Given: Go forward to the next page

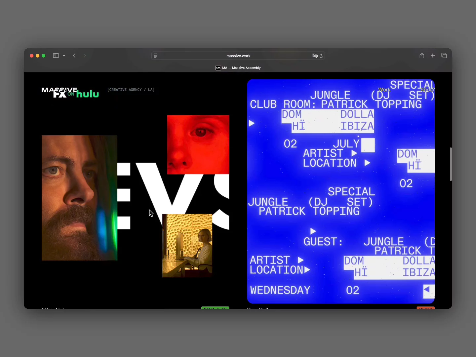Looking at the screenshot, I should tap(85, 56).
